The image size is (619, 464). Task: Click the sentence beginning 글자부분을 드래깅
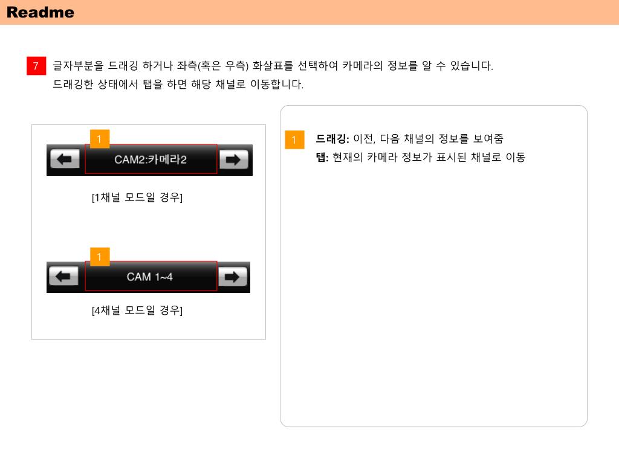(273, 65)
